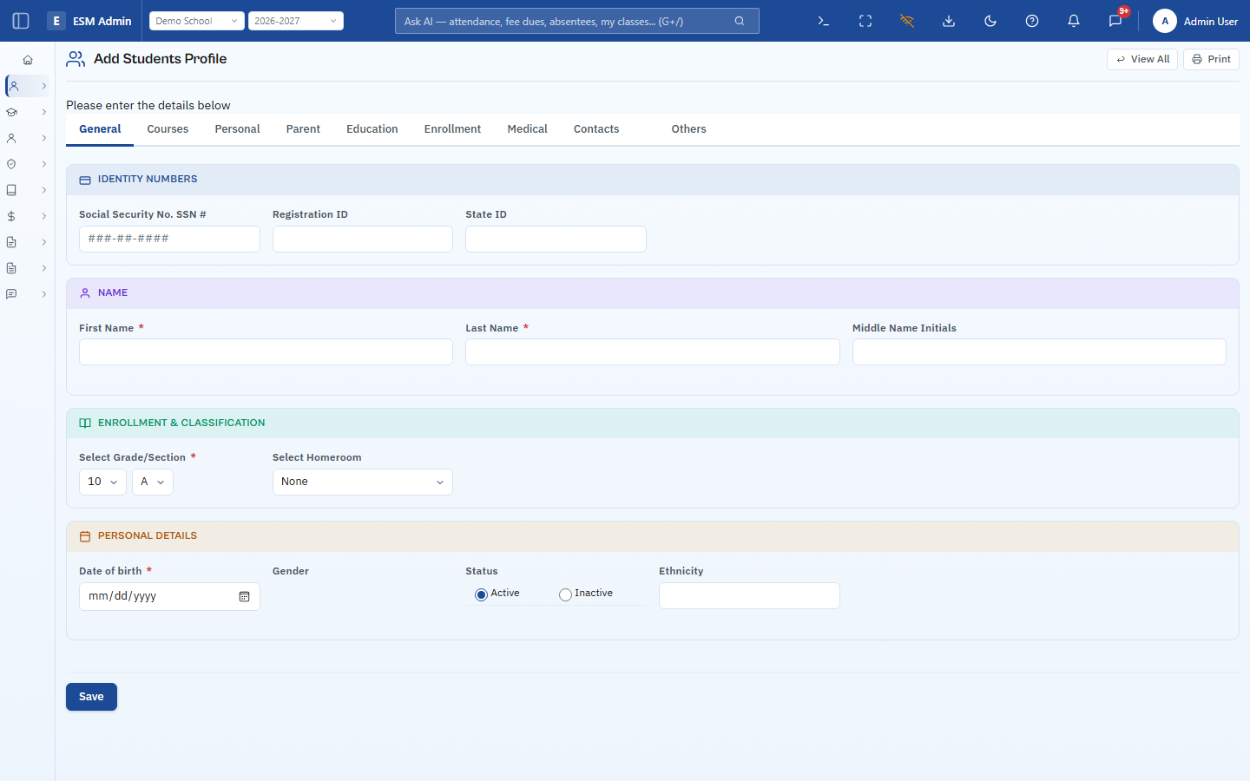This screenshot has width=1250, height=781.
Task: Focus the Registration ID field
Action: pos(363,239)
